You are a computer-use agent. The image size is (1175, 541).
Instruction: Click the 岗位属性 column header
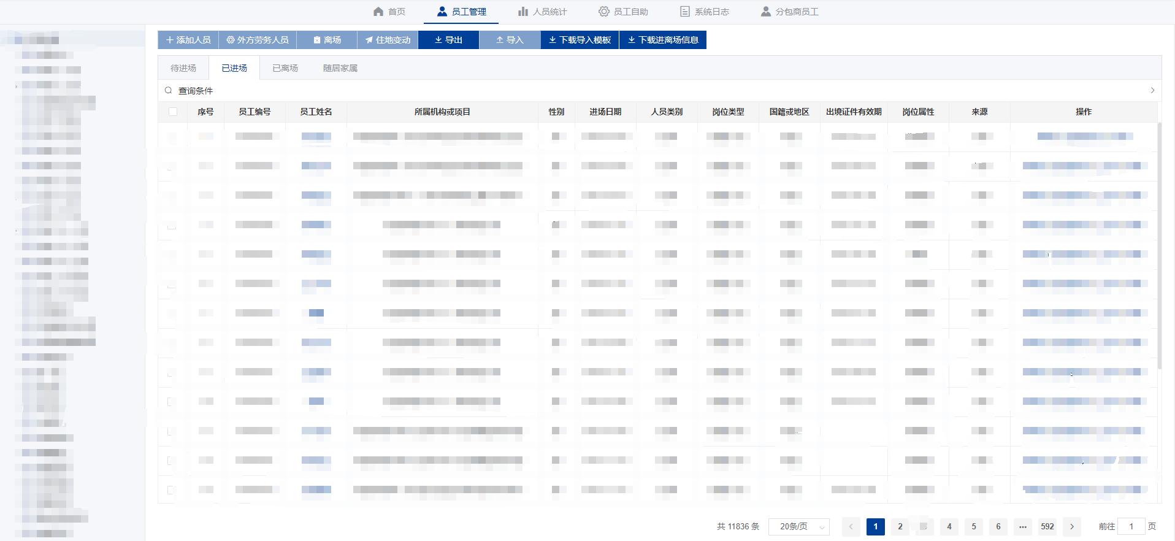[x=918, y=112]
